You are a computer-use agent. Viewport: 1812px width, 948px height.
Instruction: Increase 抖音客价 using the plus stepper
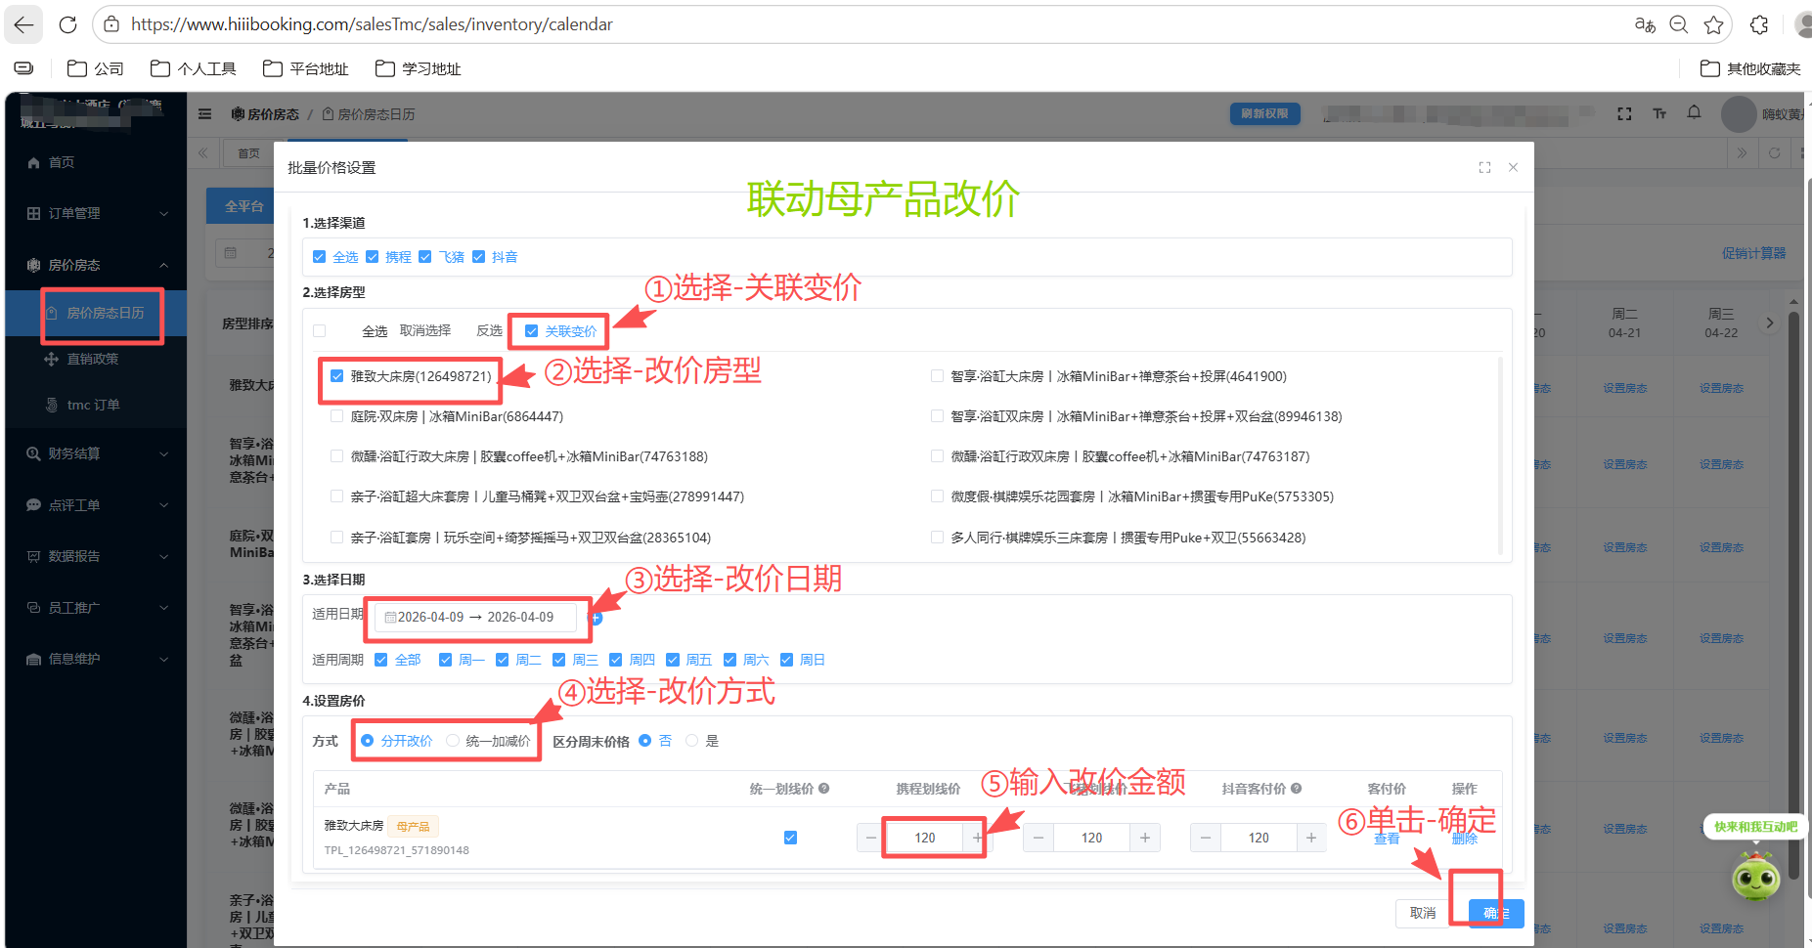[x=1311, y=838]
